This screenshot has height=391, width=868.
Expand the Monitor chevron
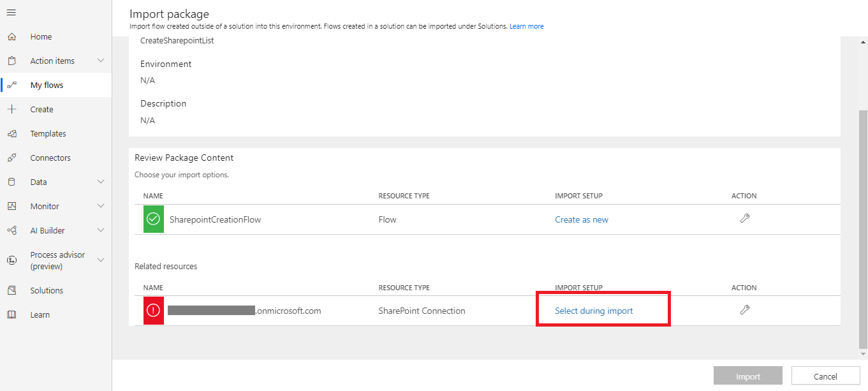(101, 206)
